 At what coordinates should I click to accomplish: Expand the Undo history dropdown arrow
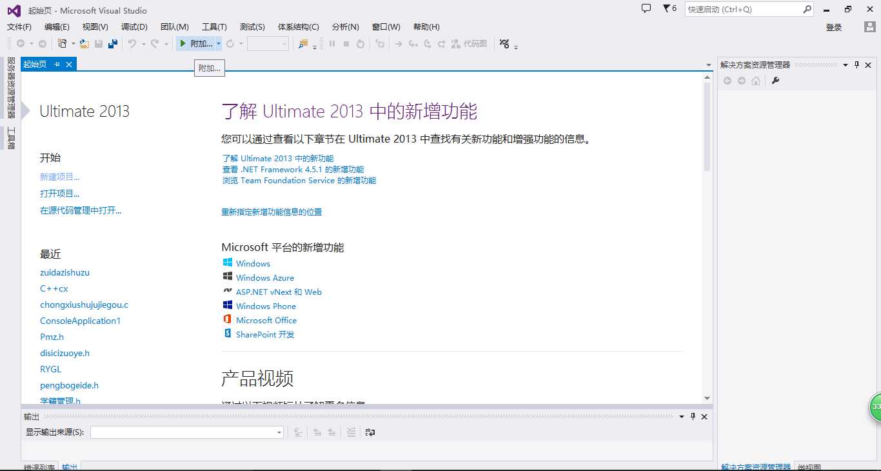pyautogui.click(x=143, y=44)
